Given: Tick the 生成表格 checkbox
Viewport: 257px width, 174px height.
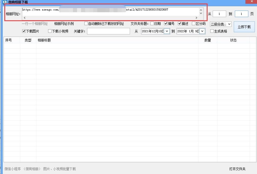Looking at the screenshot, I should [212, 31].
